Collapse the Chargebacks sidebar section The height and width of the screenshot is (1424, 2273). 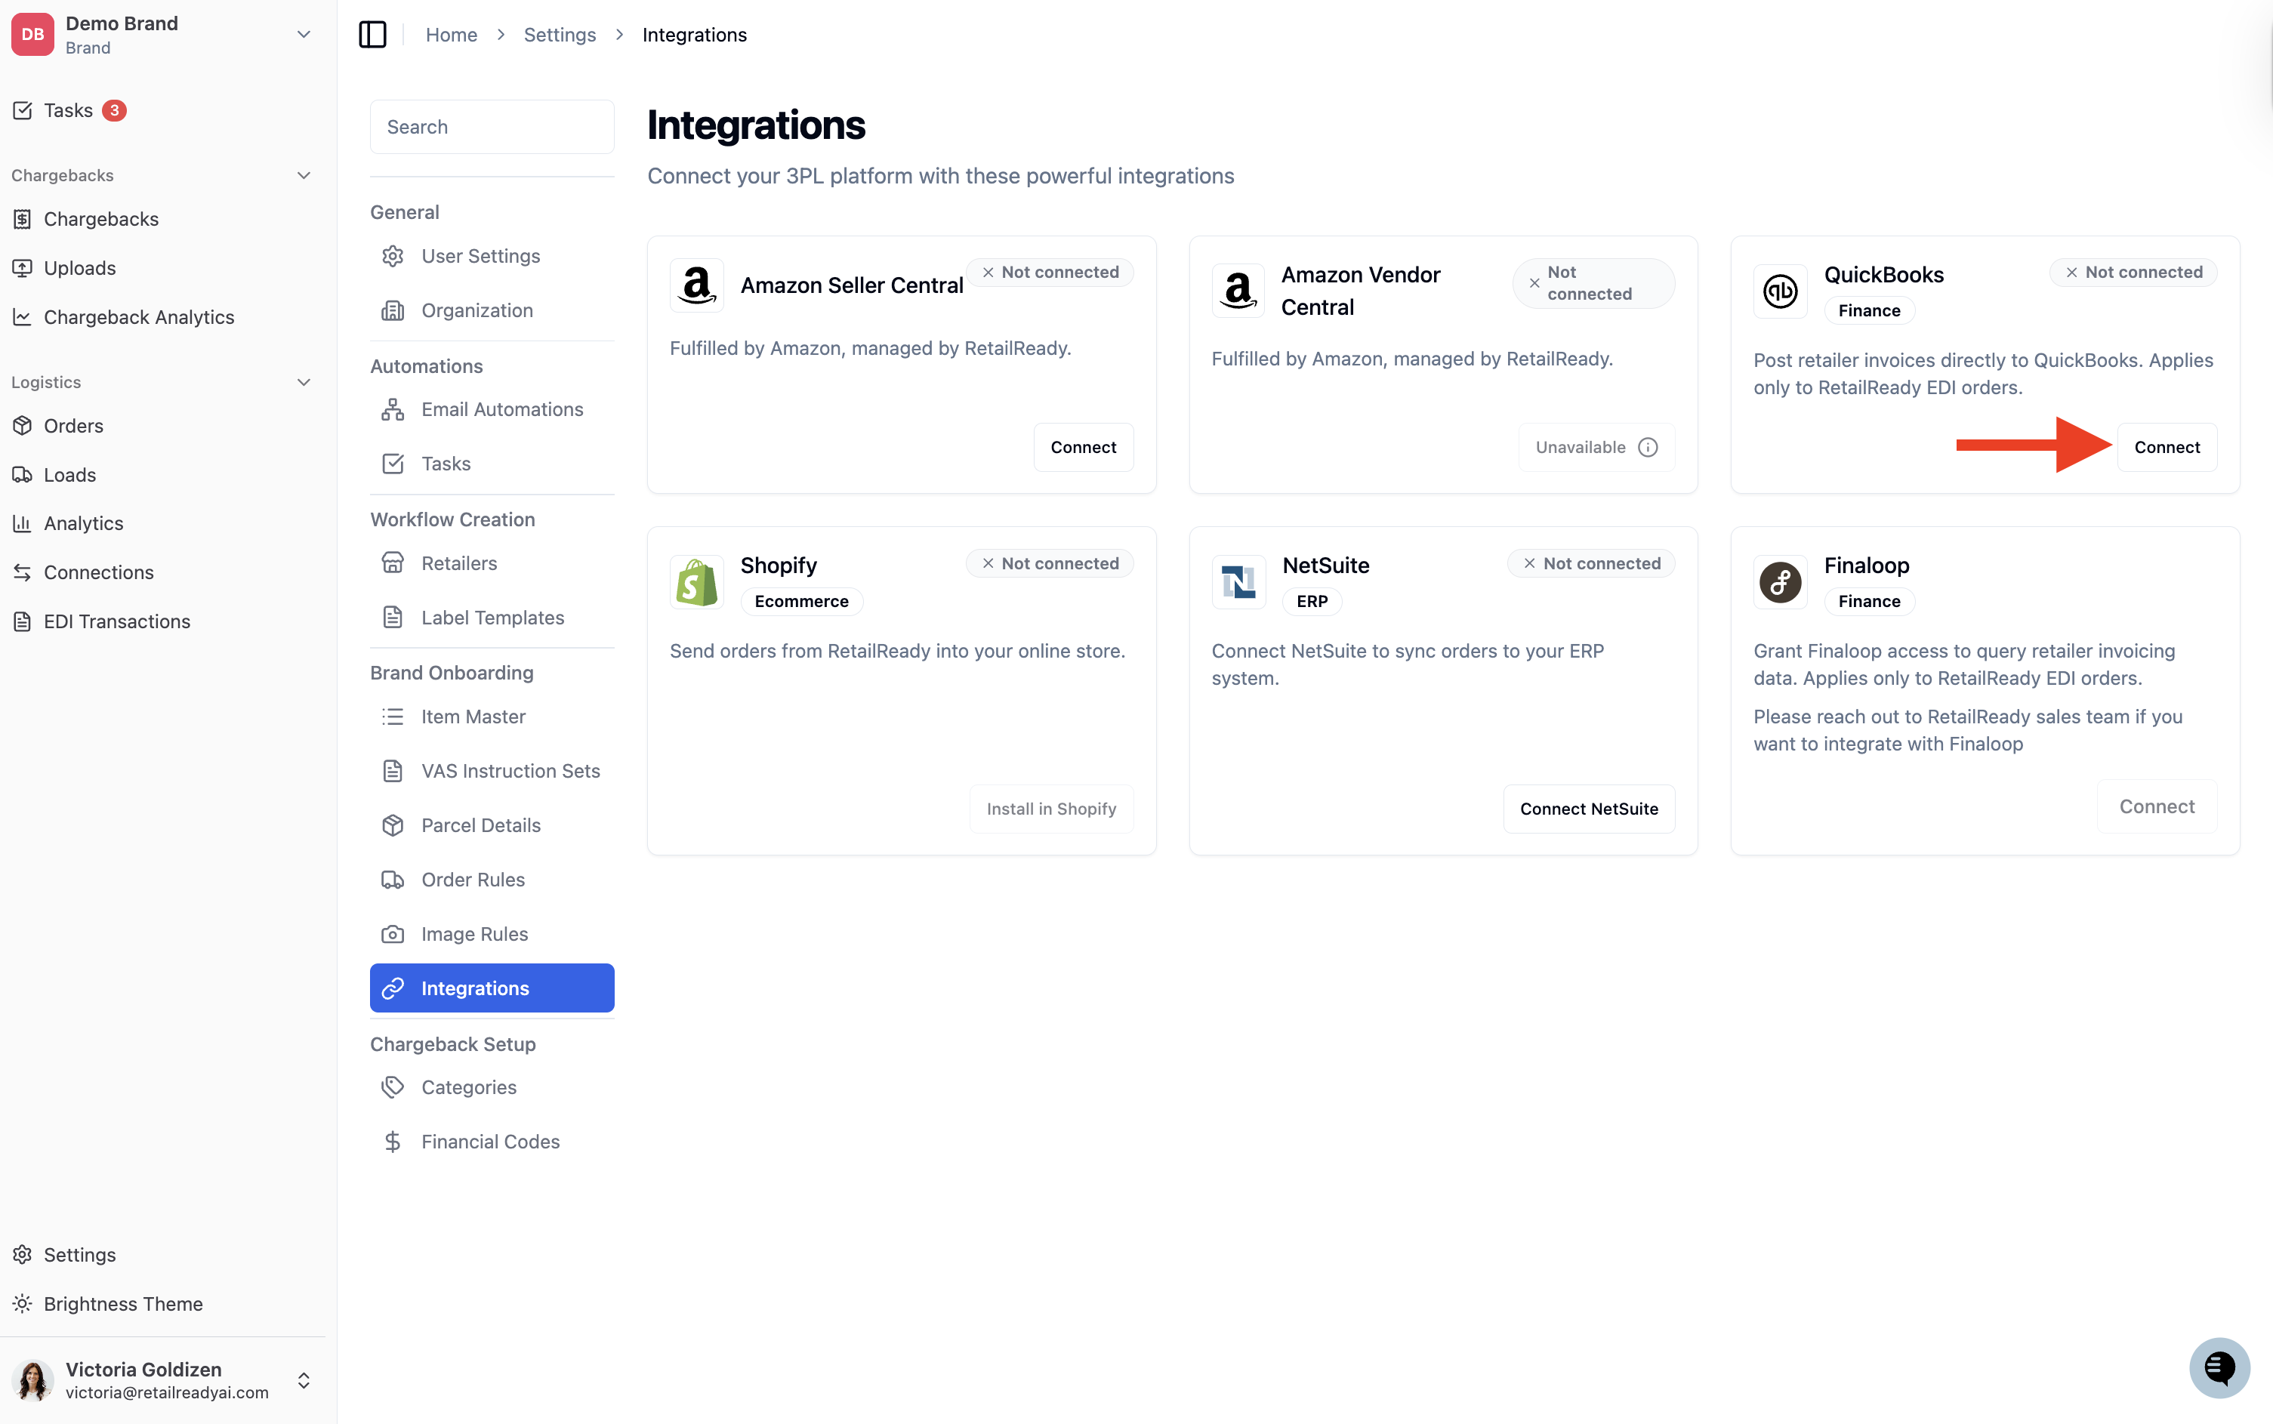click(304, 175)
